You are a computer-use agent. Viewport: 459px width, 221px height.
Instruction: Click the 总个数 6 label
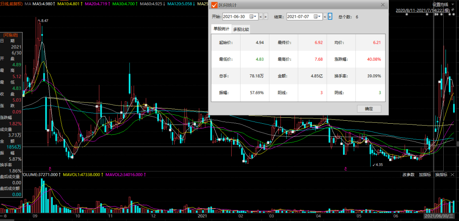[348, 17]
